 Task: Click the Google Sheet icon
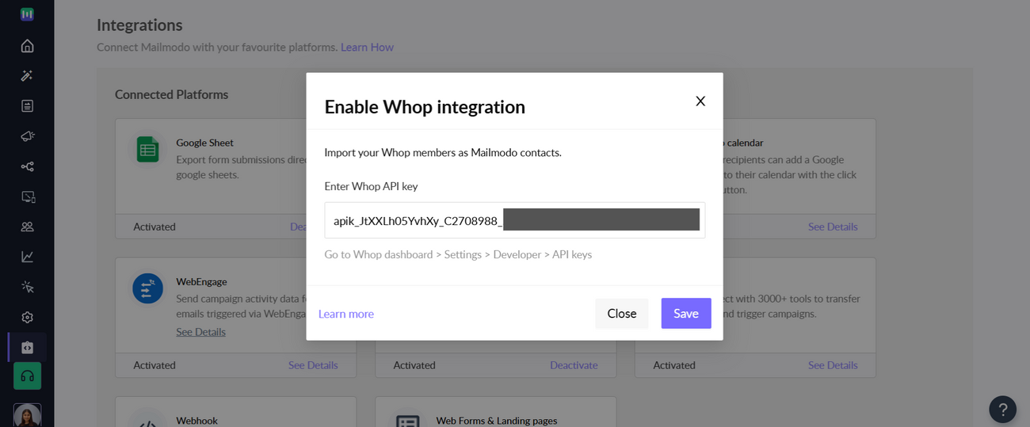[x=147, y=149]
